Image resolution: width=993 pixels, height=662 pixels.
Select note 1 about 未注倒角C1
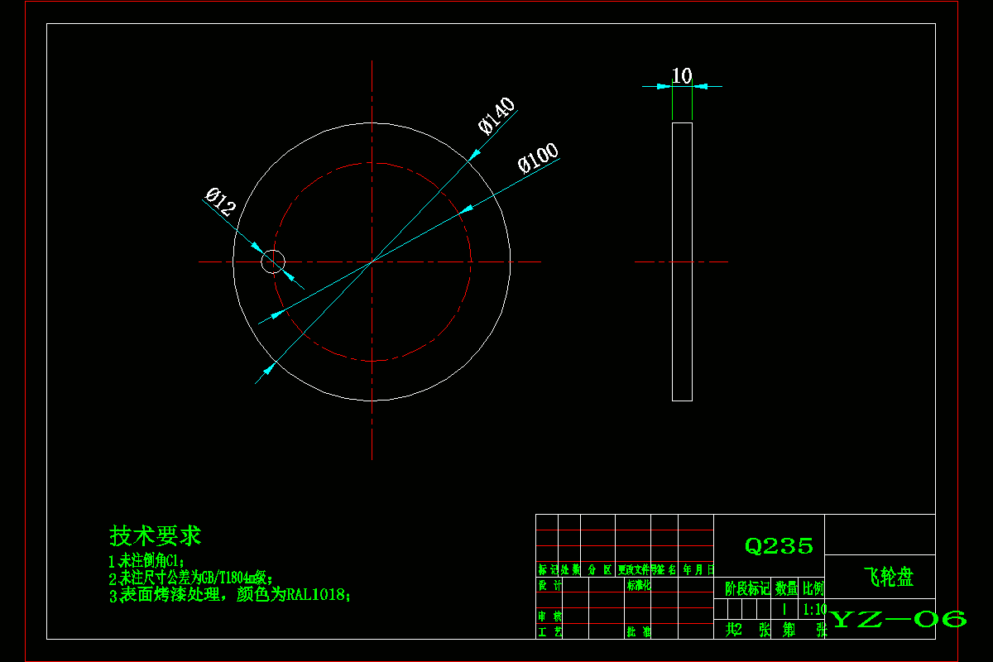pos(148,561)
